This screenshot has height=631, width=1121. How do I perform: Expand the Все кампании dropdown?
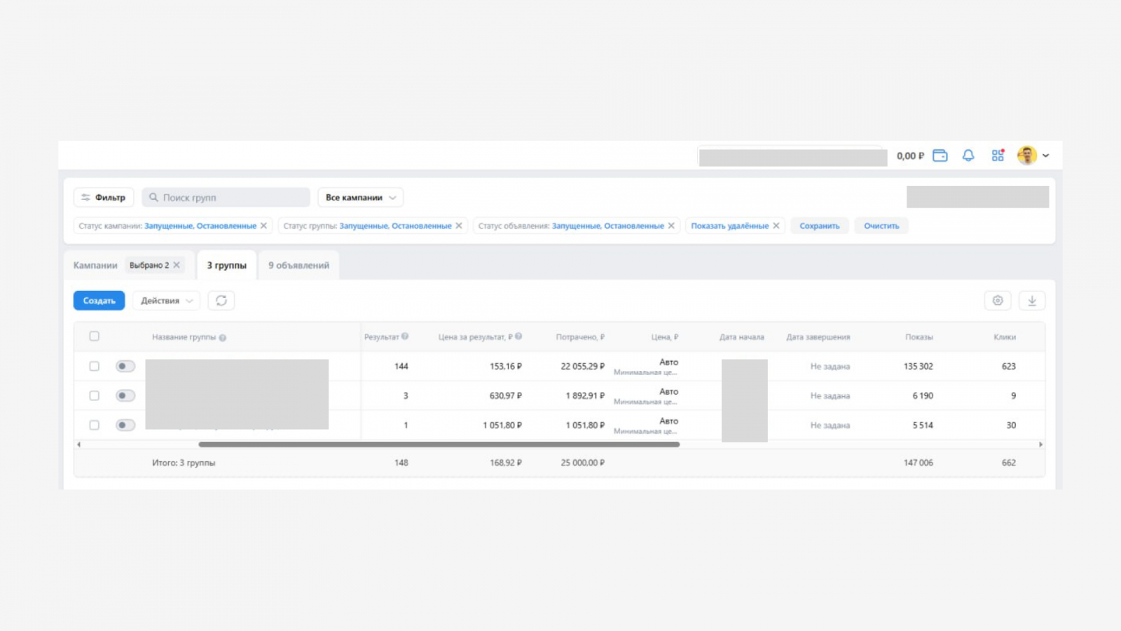coord(360,198)
